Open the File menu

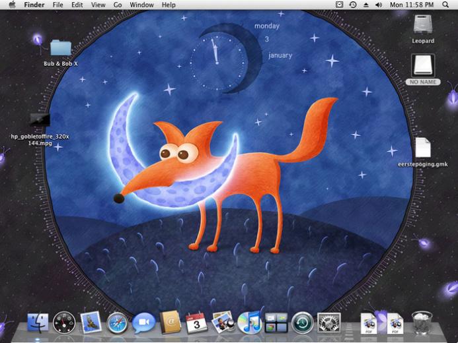pyautogui.click(x=58, y=5)
